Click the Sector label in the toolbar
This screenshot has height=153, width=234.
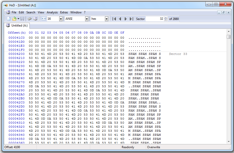point(140,19)
